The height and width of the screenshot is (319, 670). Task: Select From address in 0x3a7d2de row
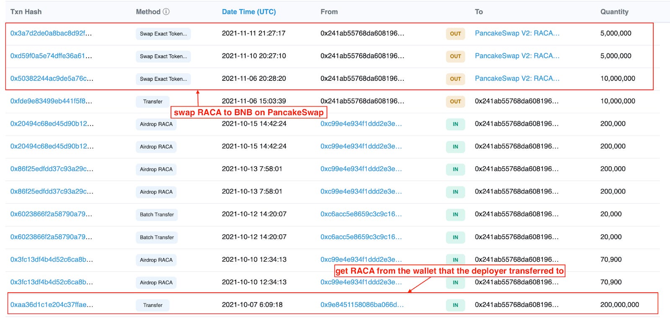pyautogui.click(x=362, y=33)
